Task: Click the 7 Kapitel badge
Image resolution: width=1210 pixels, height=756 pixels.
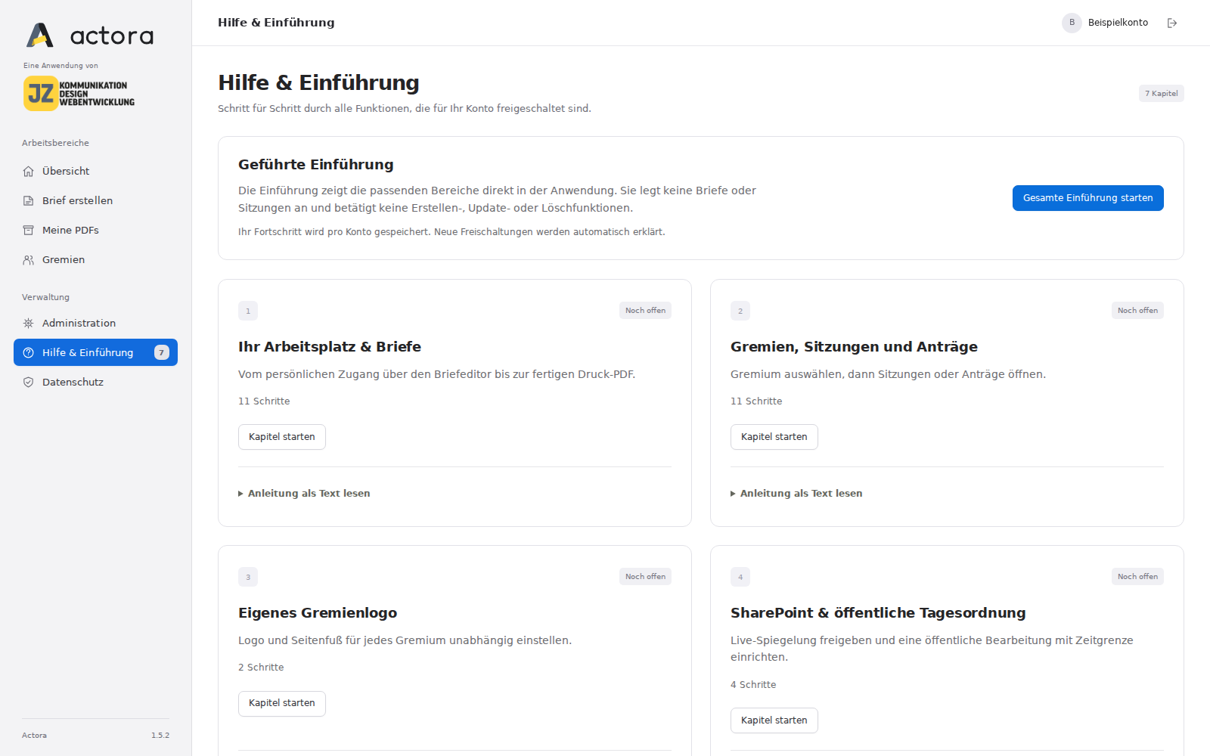Action: click(1161, 94)
